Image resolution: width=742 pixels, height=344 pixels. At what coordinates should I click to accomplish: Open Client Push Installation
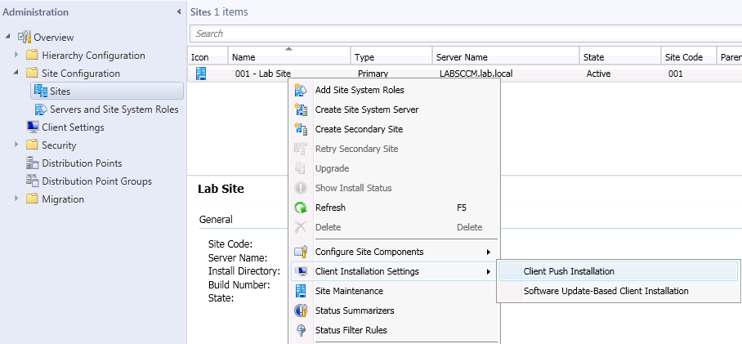tap(619, 271)
